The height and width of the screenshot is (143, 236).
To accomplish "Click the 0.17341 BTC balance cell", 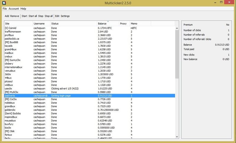I will [x=105, y=28].
